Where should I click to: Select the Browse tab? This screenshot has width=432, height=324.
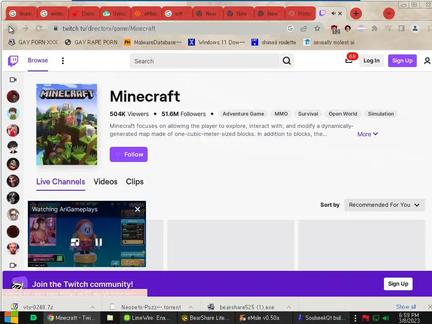38,60
